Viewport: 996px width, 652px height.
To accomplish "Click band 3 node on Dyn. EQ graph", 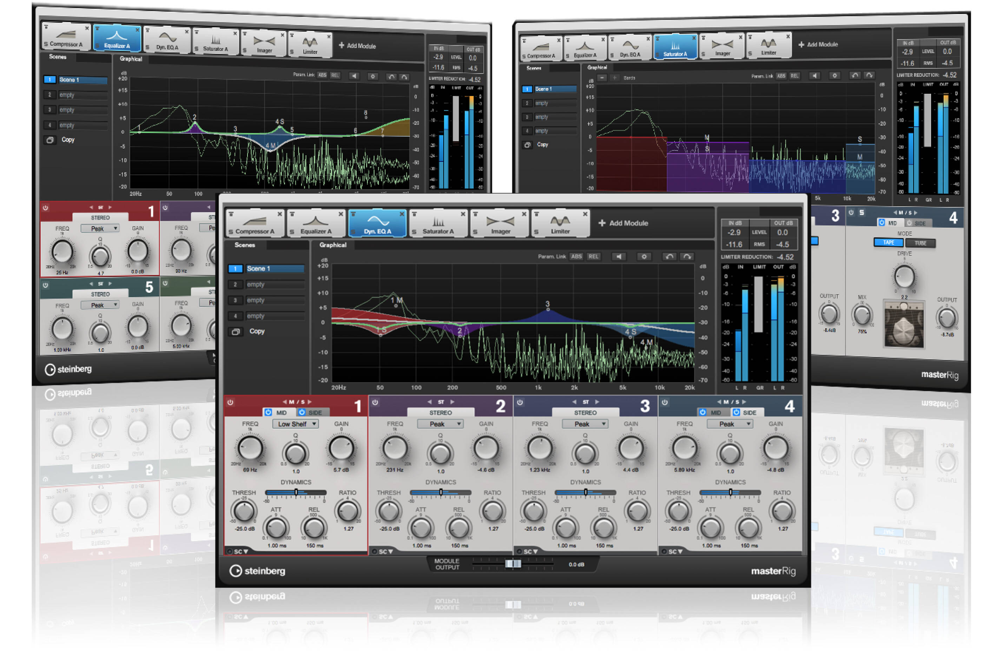I will point(548,310).
